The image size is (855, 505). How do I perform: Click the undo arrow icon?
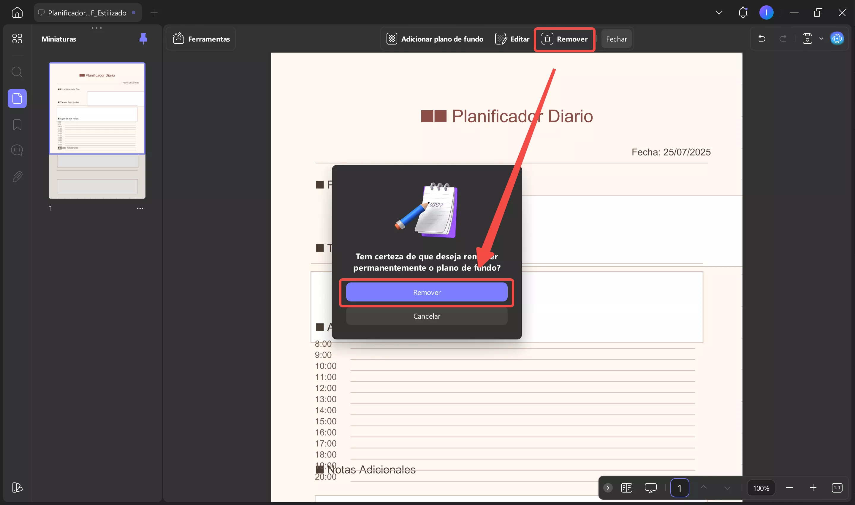762,39
